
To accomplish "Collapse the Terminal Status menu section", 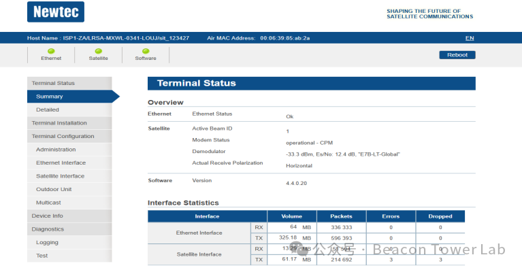I will coord(69,83).
